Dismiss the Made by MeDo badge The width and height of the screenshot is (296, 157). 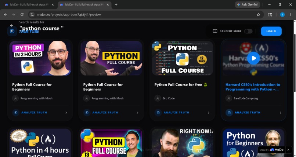(288, 150)
